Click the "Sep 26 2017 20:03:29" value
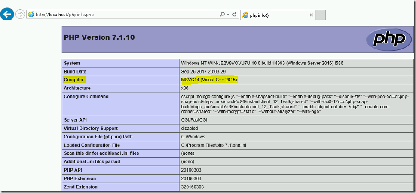 [x=204, y=72]
